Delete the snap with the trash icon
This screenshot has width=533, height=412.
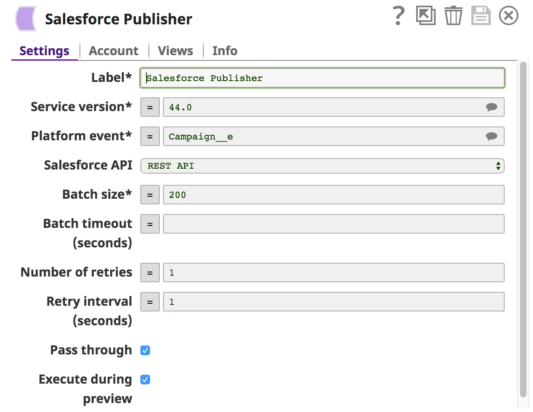click(453, 16)
